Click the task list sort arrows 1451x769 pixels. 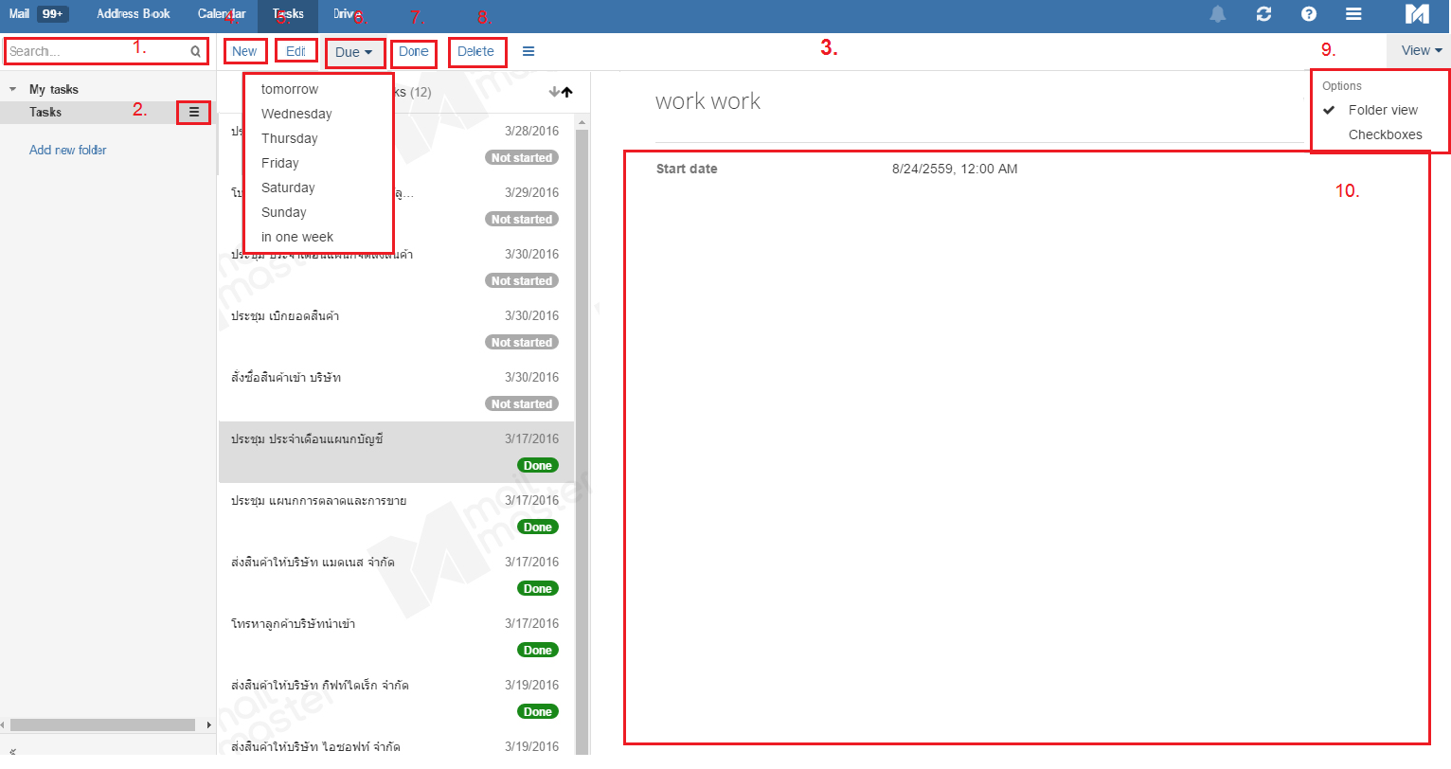[561, 92]
